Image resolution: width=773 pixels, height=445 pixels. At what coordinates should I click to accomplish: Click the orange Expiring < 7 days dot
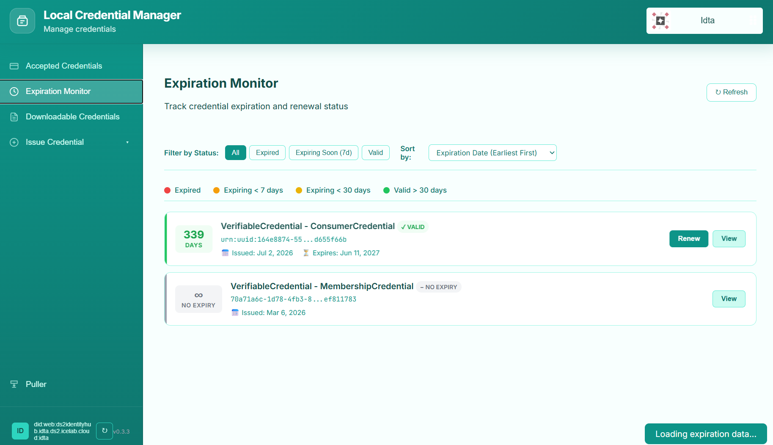click(x=217, y=191)
